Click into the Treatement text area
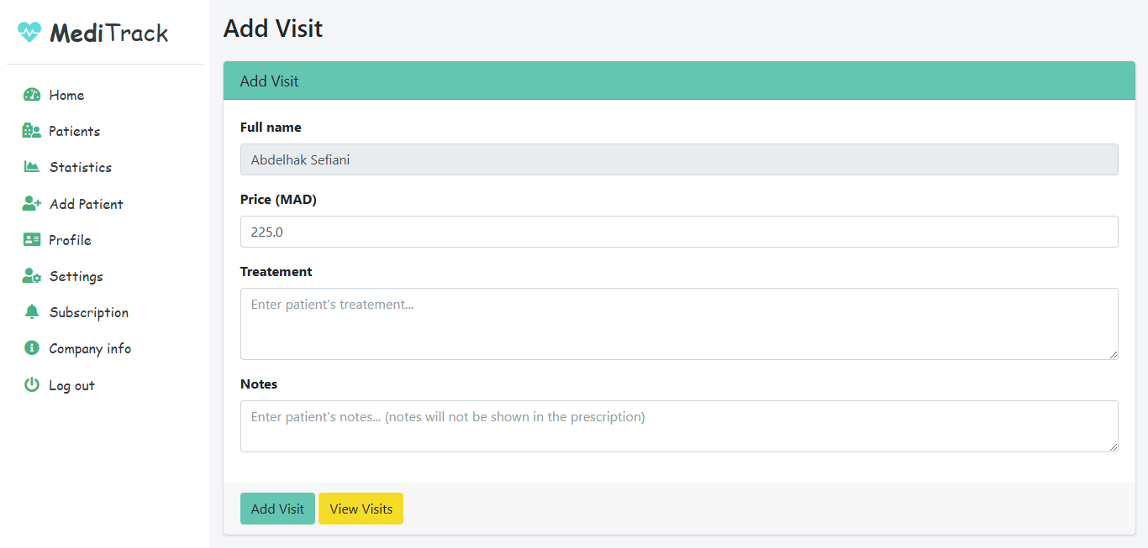Image resolution: width=1148 pixels, height=548 pixels. (679, 324)
